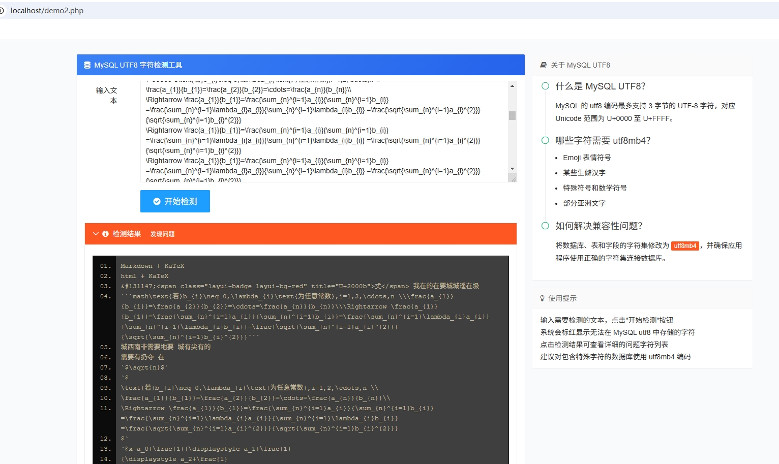Viewport: 779px width, 464px height.
Task: Click the site info icon left of the URL
Action: 2,11
